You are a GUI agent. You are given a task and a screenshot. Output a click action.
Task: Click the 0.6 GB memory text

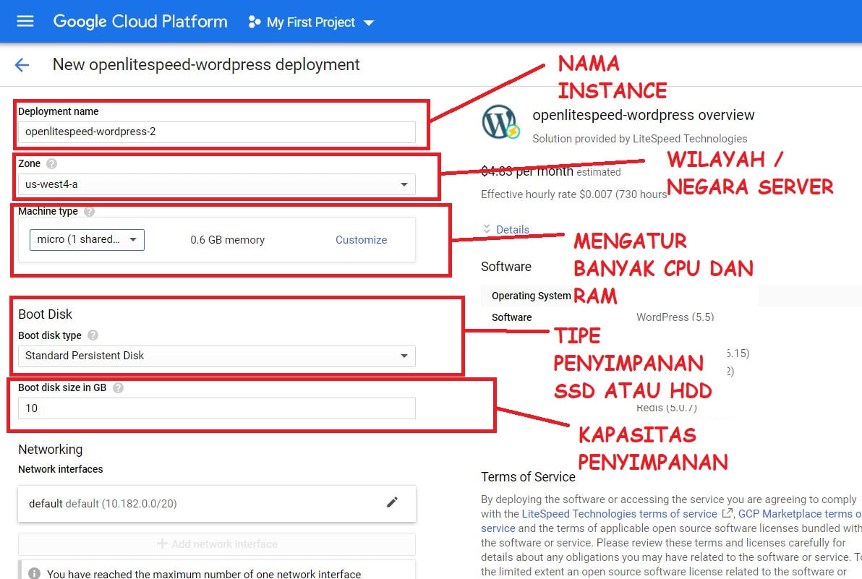228,240
